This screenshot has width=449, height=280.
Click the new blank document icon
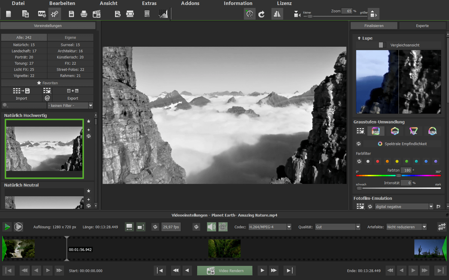pos(9,14)
